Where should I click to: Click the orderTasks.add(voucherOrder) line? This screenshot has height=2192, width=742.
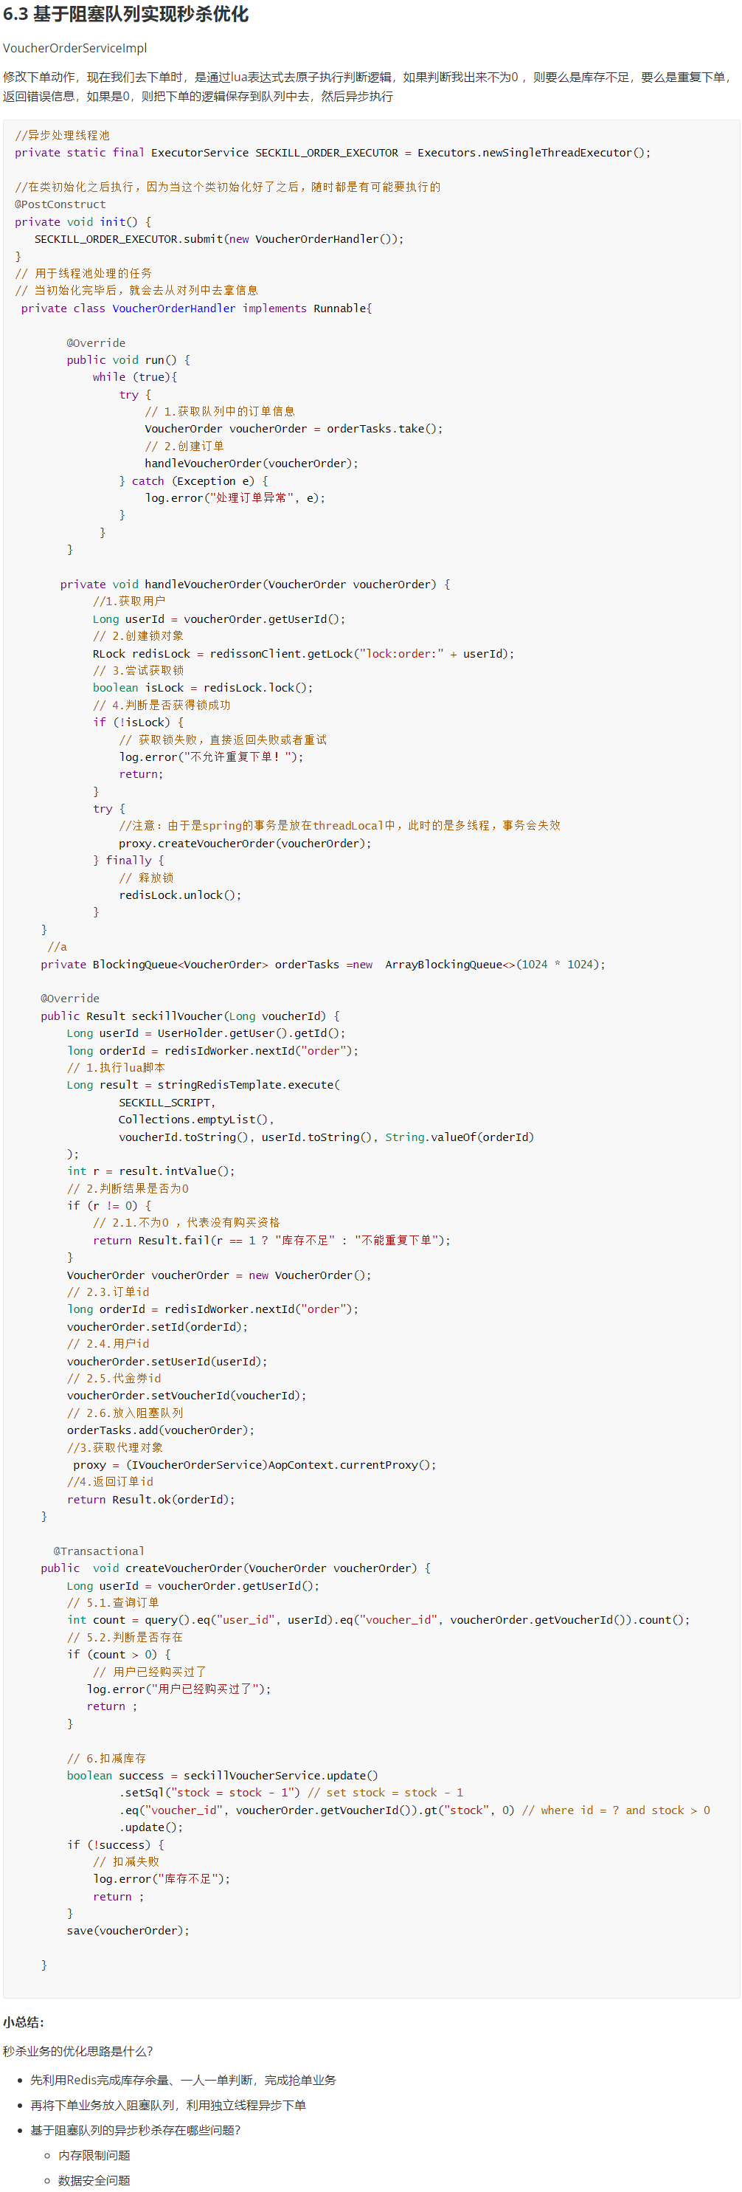160,1430
